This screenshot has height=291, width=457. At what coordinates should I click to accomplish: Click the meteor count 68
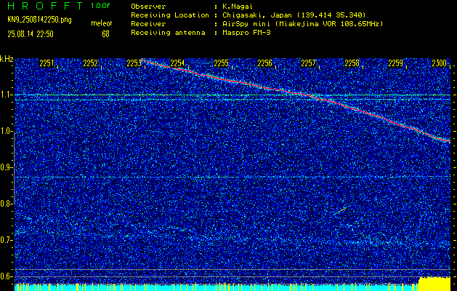pos(105,34)
